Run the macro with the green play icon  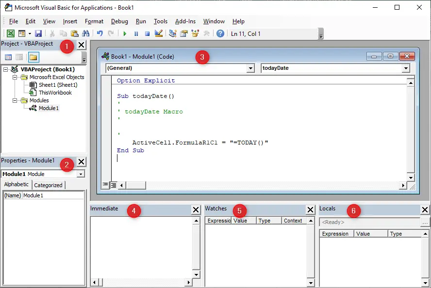pyautogui.click(x=125, y=34)
